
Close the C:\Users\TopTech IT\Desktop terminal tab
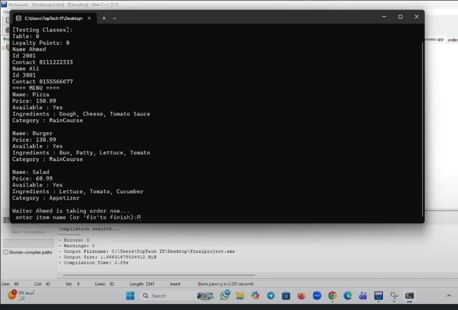89,18
